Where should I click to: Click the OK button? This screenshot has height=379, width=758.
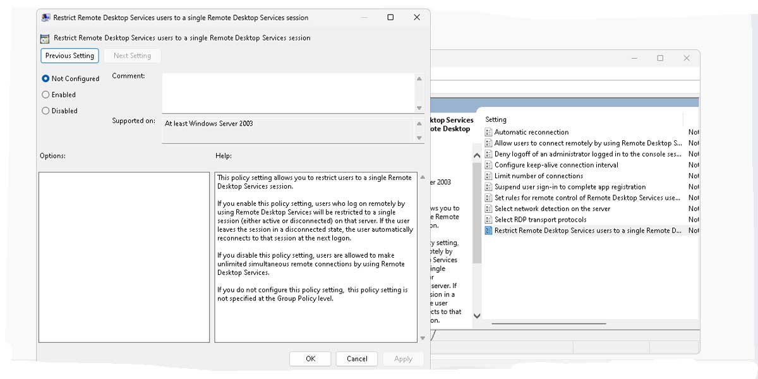tap(310, 358)
